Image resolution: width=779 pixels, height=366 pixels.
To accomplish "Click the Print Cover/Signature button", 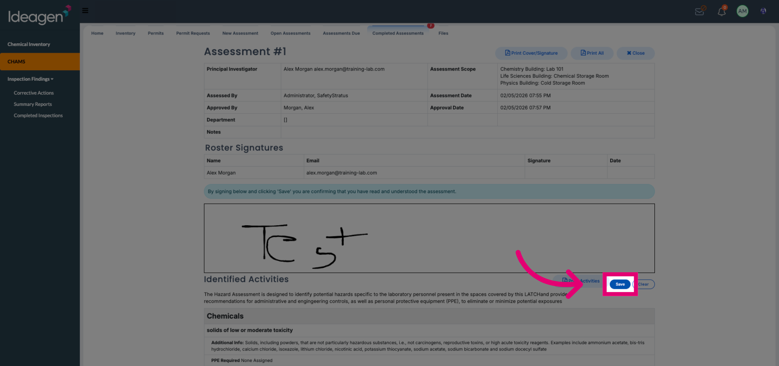I will pos(531,53).
